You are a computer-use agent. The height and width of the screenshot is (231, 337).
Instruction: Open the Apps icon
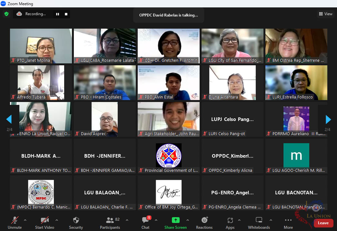click(230, 220)
